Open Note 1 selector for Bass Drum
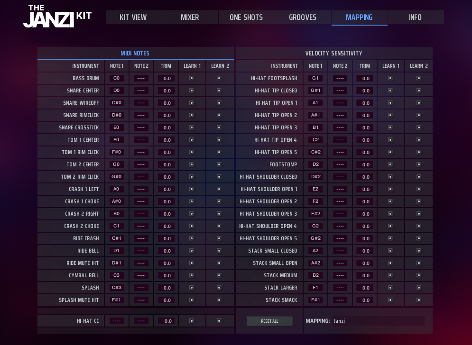Image resolution: width=472 pixels, height=345 pixels. [x=116, y=78]
